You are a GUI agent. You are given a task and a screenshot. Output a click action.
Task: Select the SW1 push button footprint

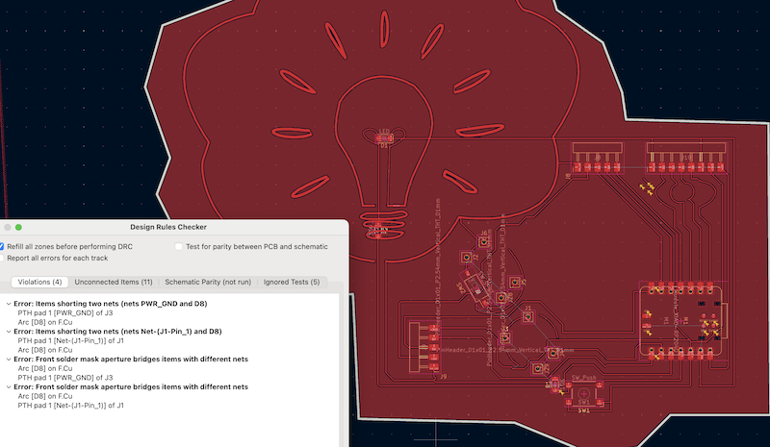(584, 394)
